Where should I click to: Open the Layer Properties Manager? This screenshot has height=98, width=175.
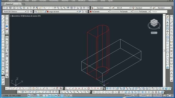(x=36, y=11)
